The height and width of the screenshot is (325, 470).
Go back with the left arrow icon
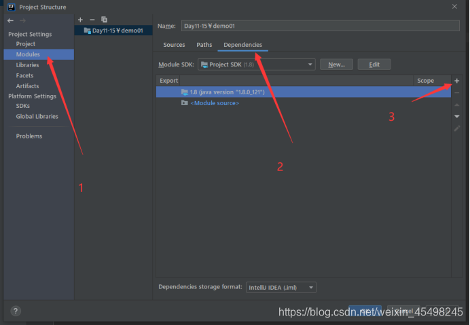[x=10, y=20]
